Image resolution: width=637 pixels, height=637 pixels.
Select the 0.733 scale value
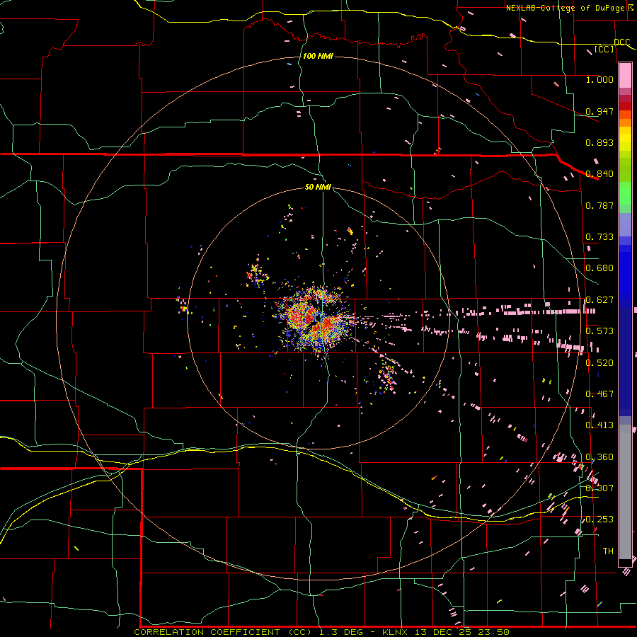point(599,237)
